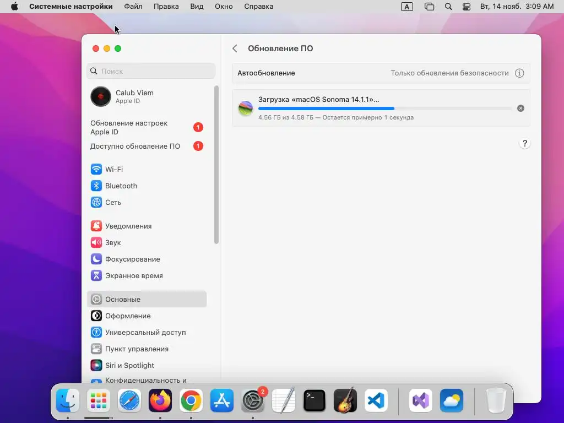564x423 pixels.
Task: Launch GarageBand from the Dock
Action: 345,400
